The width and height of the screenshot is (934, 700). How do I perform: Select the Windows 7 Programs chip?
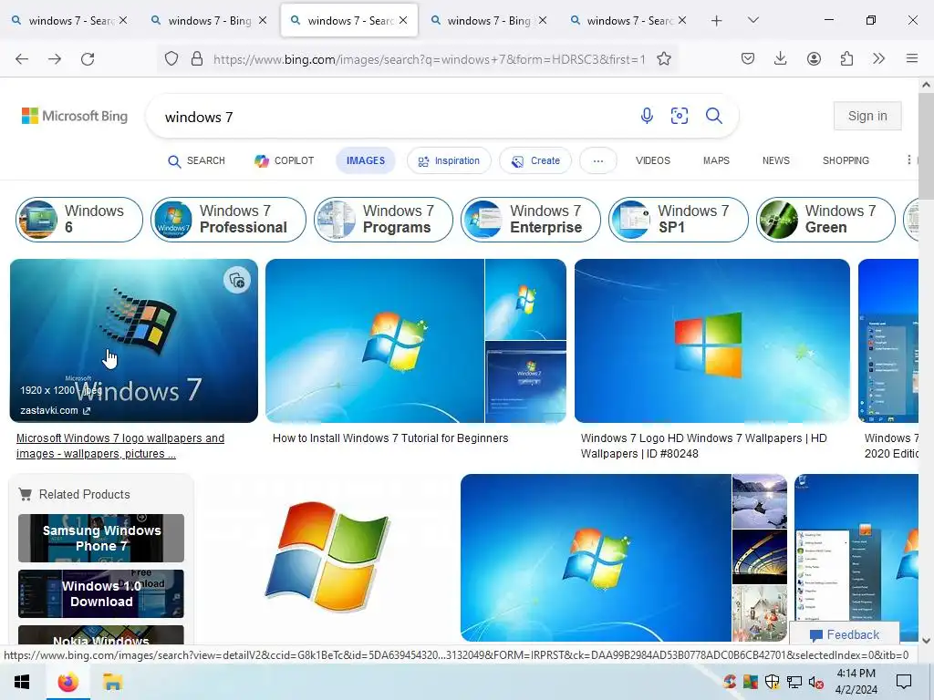point(383,220)
